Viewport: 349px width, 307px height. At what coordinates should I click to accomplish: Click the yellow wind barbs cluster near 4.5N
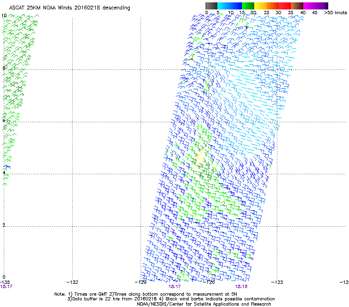coord(199,158)
